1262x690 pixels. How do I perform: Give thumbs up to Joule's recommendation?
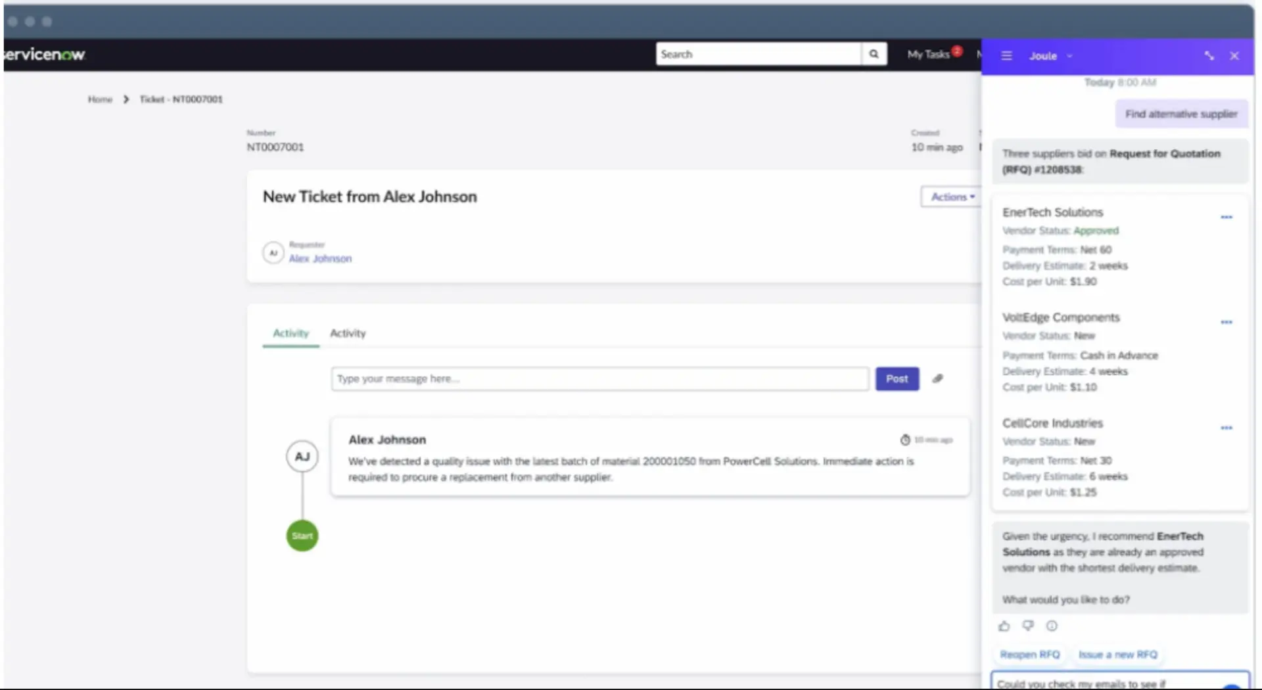click(x=1004, y=626)
